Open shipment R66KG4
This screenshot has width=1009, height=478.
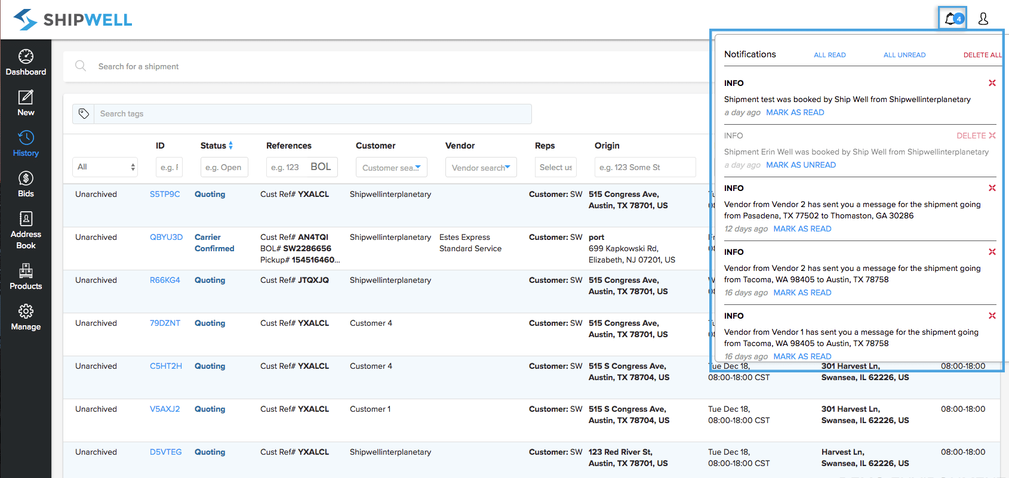click(x=165, y=280)
